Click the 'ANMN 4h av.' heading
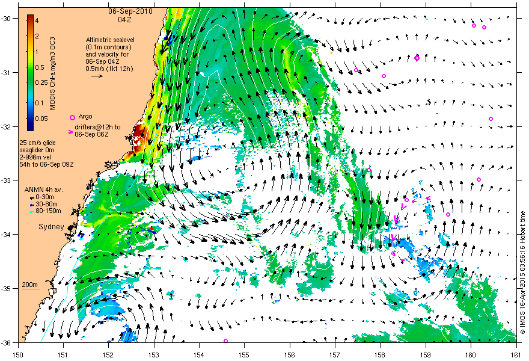Screen dimensions: 529x361 click(x=43, y=190)
